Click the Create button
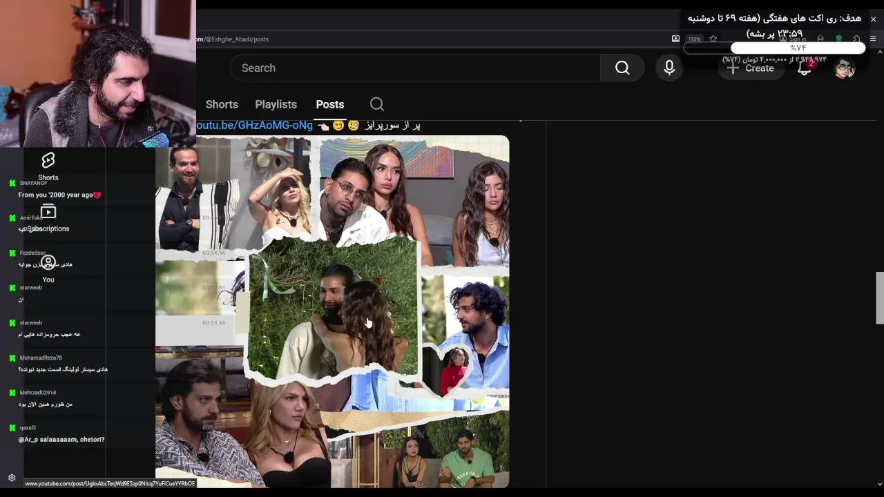This screenshot has width=884, height=497. [751, 68]
